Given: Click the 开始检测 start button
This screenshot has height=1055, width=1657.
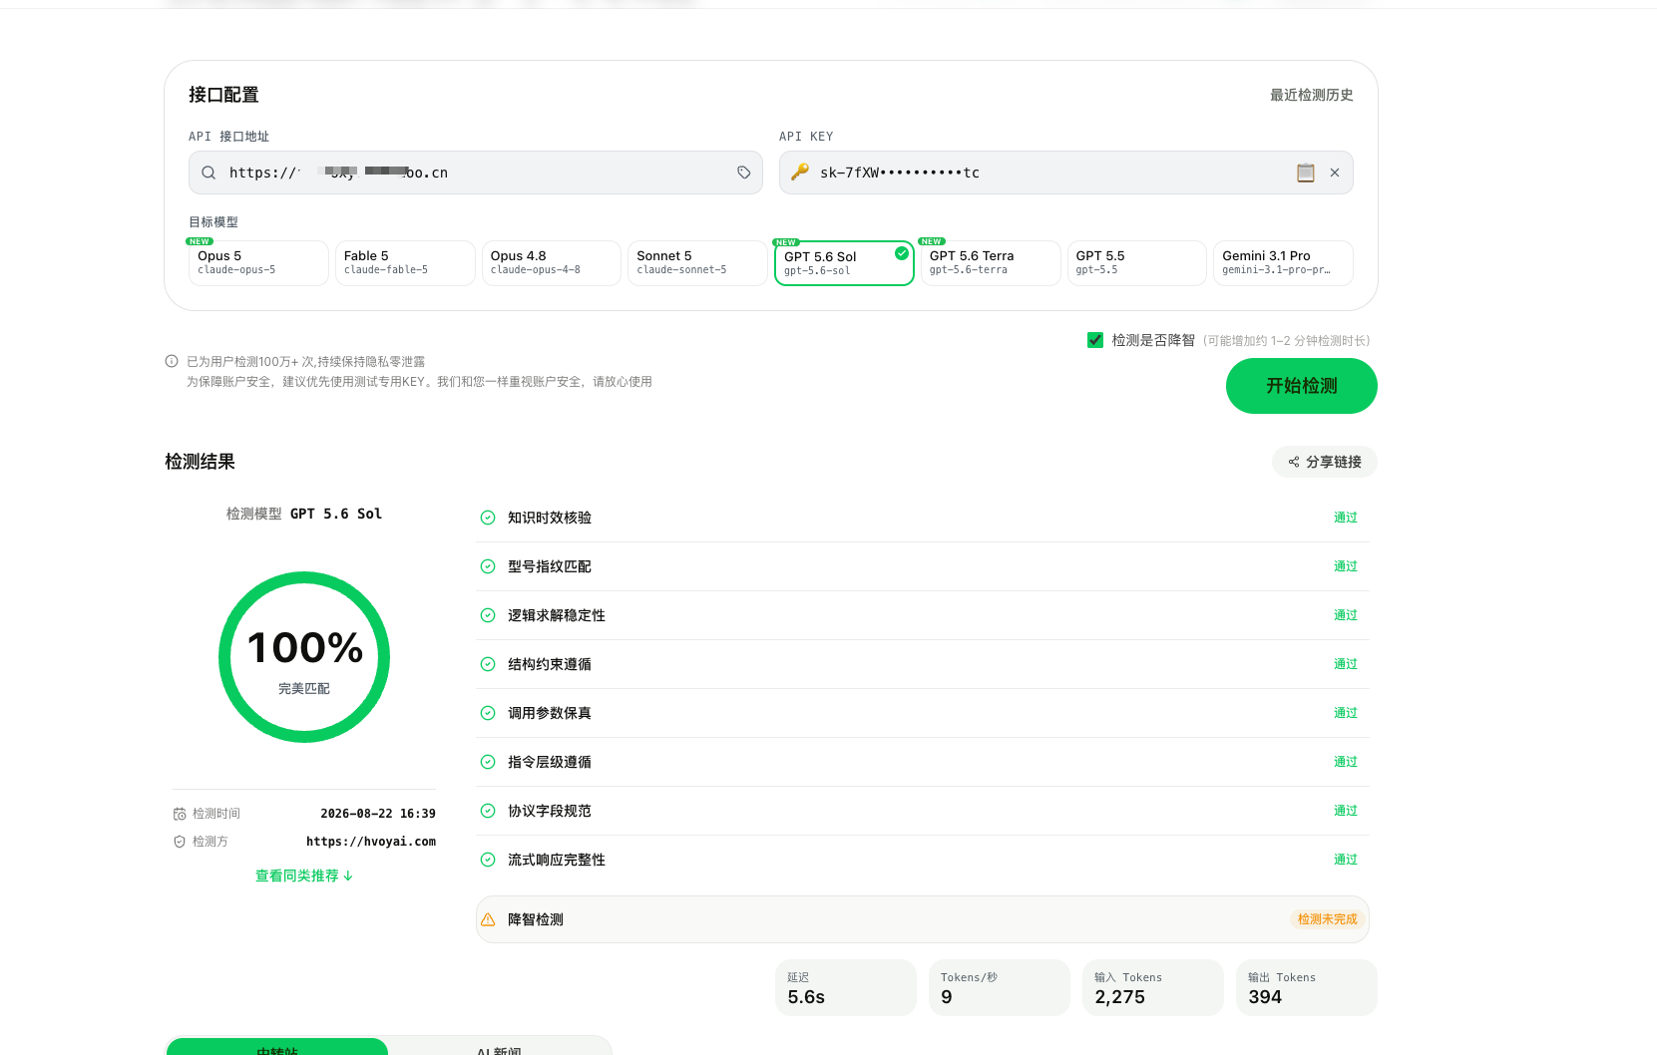Looking at the screenshot, I should pos(1302,386).
